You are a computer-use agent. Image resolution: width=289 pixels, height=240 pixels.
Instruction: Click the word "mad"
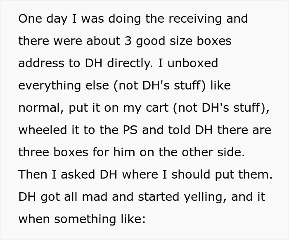[x=96, y=196]
